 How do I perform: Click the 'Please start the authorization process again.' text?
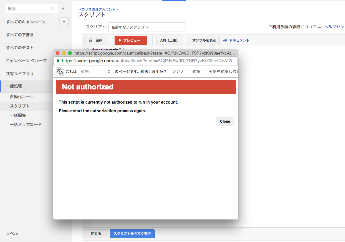pyautogui.click(x=102, y=111)
